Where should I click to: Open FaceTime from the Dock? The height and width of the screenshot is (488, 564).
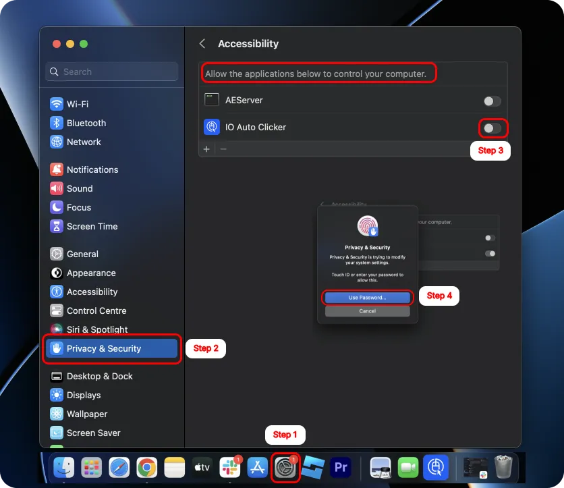(408, 467)
